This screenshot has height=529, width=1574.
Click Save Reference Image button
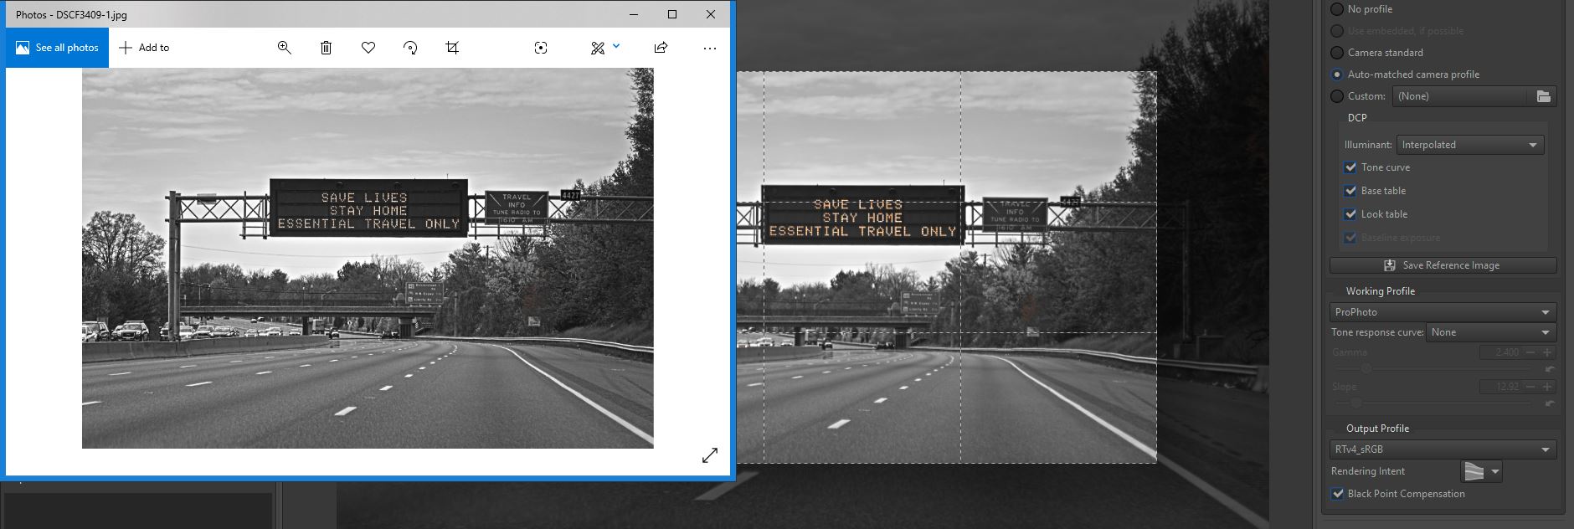point(1443,265)
